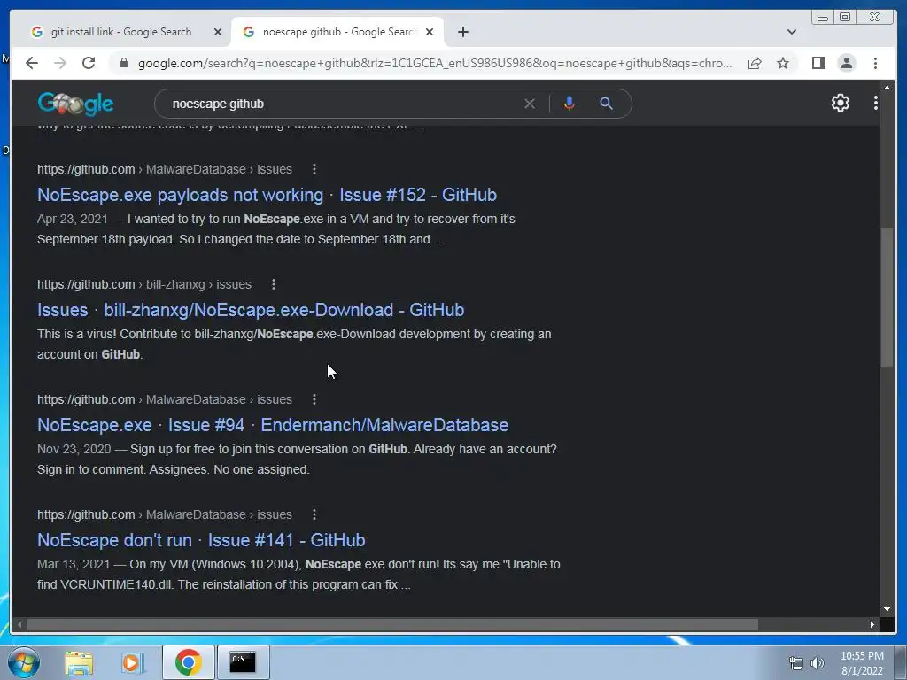The image size is (907, 680).
Task: Close the 'noescape github' tab
Action: tap(430, 32)
